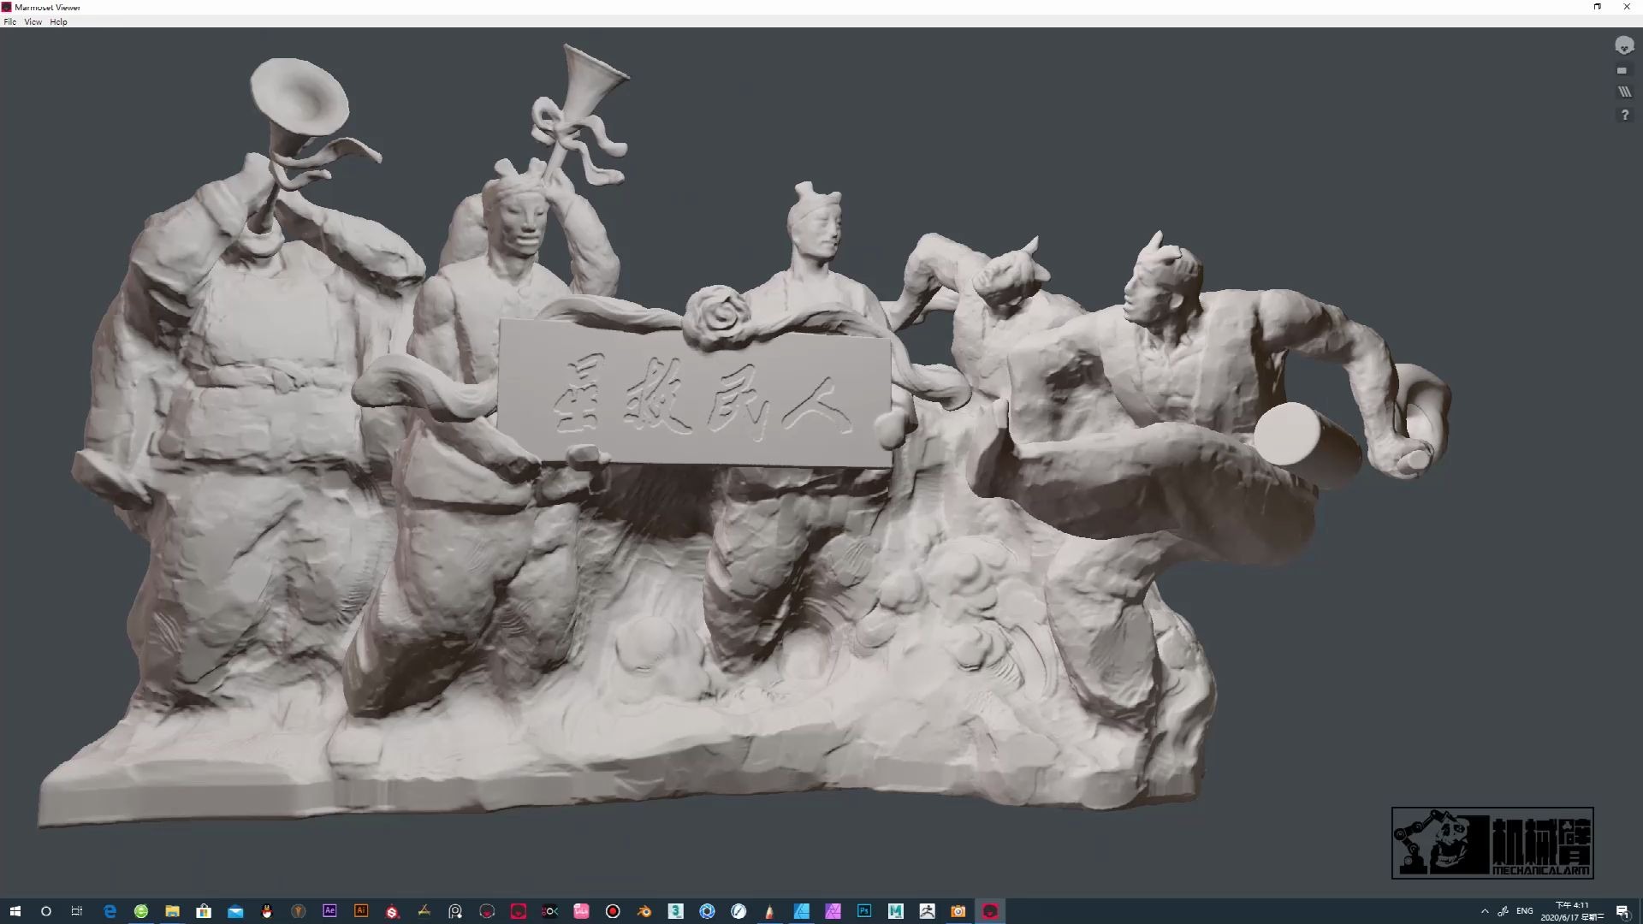Viewport: 1643px width, 924px height.
Task: Launch Autodesk Maya from the taskbar
Action: (895, 911)
